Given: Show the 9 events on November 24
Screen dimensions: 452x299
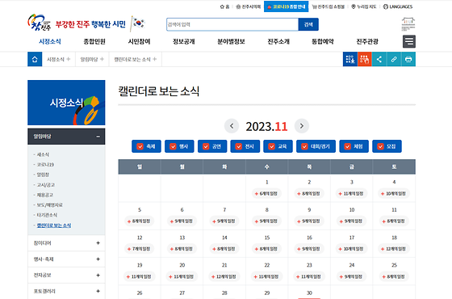Looking at the screenshot, I should click(351, 276).
